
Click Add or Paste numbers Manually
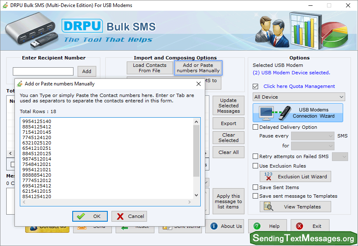tap(198, 68)
